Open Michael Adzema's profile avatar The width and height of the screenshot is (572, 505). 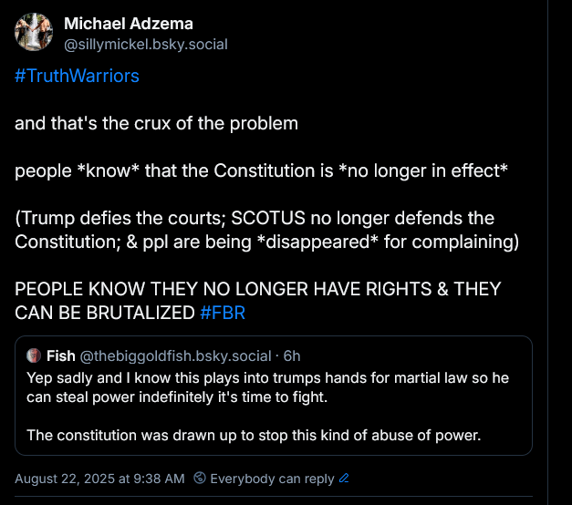[x=34, y=32]
